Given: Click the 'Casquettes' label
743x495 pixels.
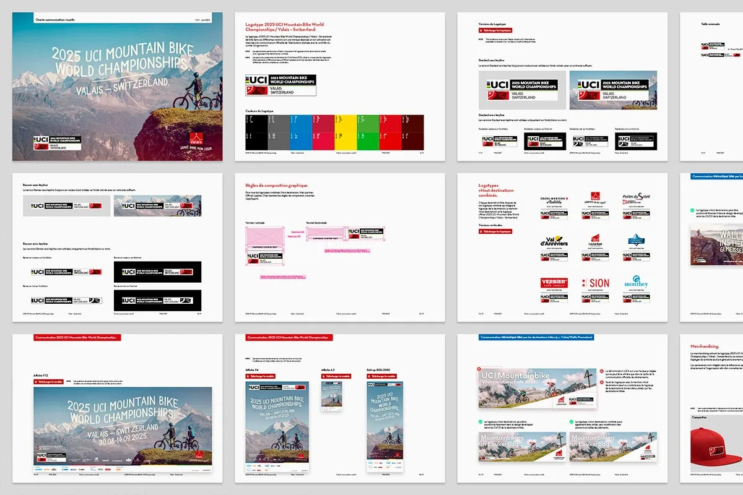Looking at the screenshot, I should tap(700, 418).
